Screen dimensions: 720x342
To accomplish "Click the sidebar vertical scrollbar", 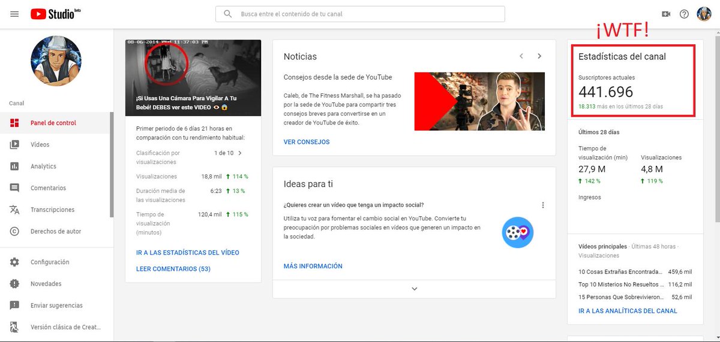I will 112,165.
